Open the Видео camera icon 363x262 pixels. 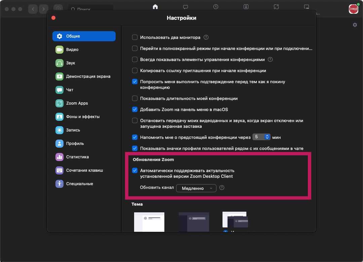coord(59,50)
